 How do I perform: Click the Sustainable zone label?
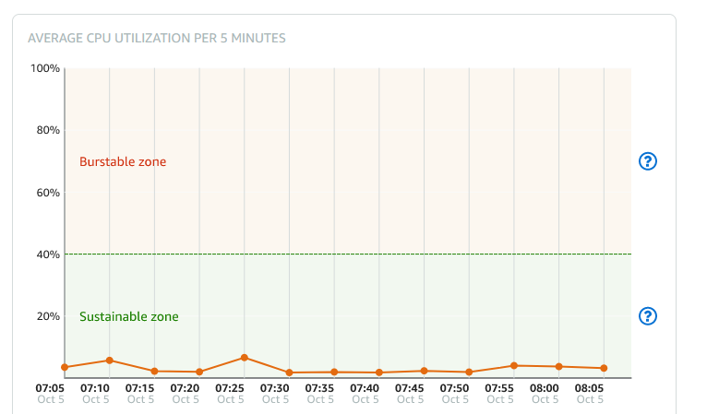[129, 316]
